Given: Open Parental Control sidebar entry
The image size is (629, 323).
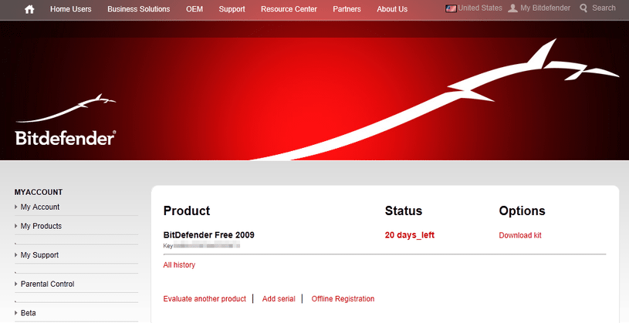Looking at the screenshot, I should coord(47,284).
